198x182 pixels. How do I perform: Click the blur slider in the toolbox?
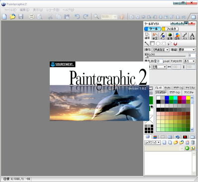tap(165, 57)
